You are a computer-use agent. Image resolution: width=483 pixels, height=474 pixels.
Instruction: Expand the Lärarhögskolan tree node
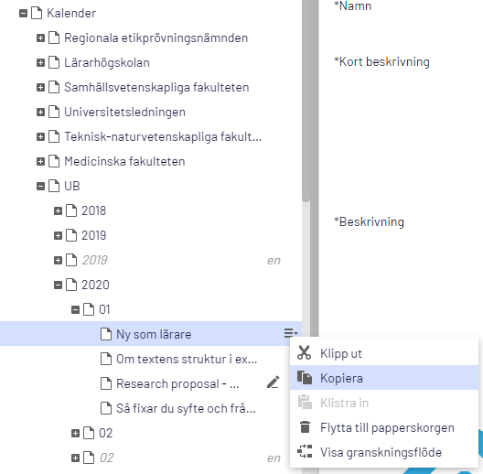[x=40, y=62]
